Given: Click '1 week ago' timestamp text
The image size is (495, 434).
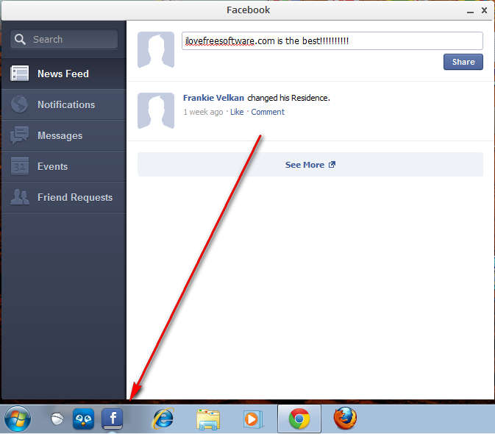Looking at the screenshot, I should point(203,112).
